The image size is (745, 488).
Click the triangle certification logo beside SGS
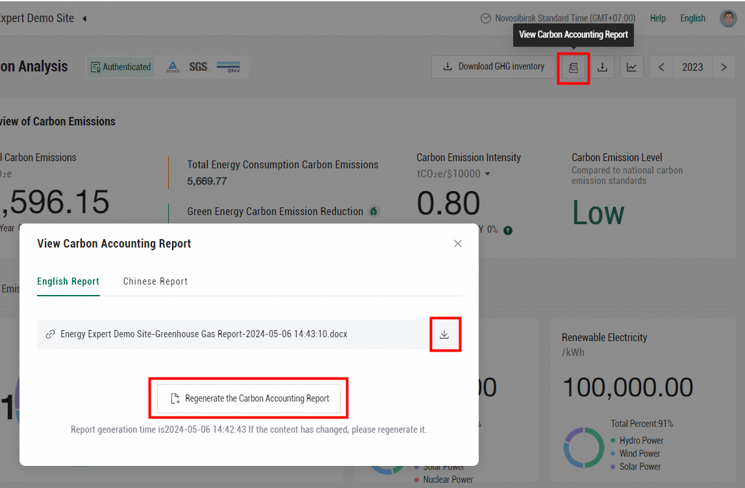pyautogui.click(x=173, y=67)
